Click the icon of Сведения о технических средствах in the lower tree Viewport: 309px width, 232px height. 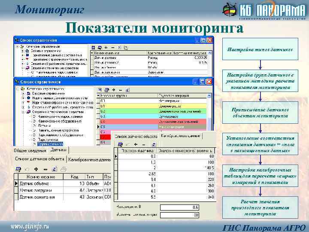tap(29, 112)
